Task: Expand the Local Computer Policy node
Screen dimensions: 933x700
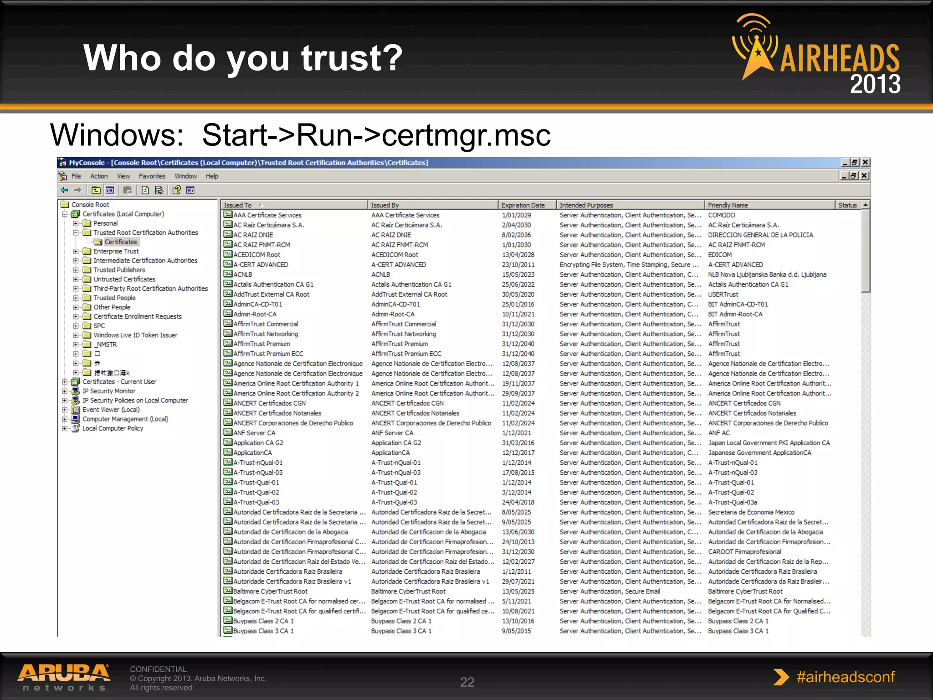Action: pyautogui.click(x=65, y=428)
